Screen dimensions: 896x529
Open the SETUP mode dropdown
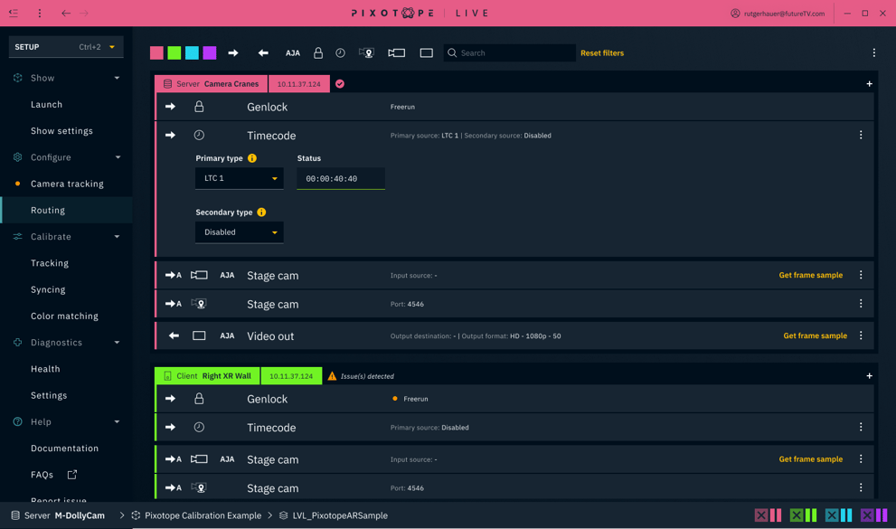(66, 47)
